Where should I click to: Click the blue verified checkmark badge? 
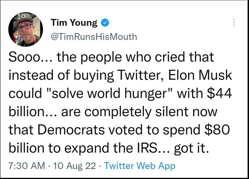(105, 23)
